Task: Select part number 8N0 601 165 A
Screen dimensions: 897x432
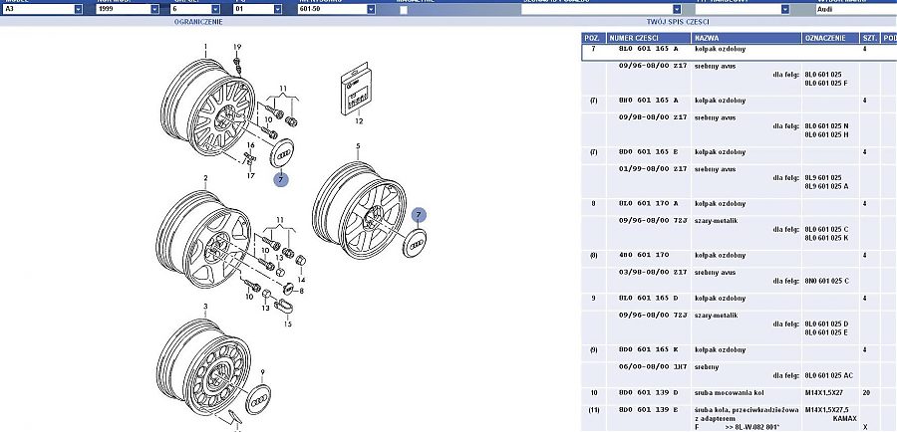Action: 649,101
